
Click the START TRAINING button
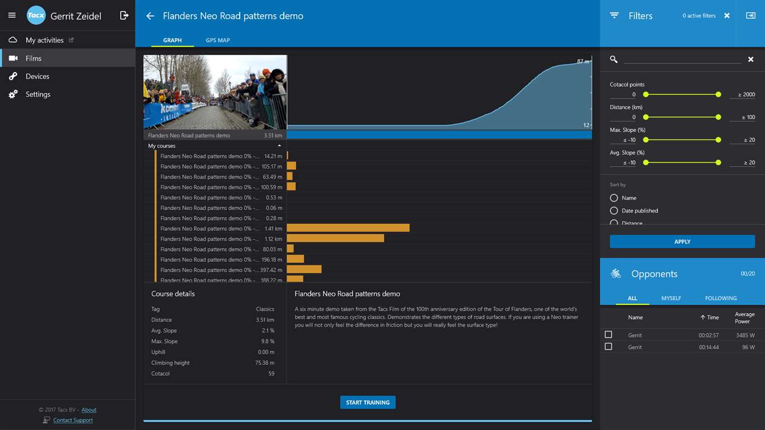(367, 402)
